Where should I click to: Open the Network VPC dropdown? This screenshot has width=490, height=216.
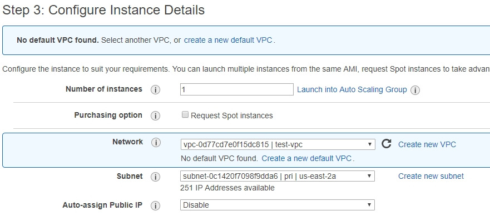(278, 144)
